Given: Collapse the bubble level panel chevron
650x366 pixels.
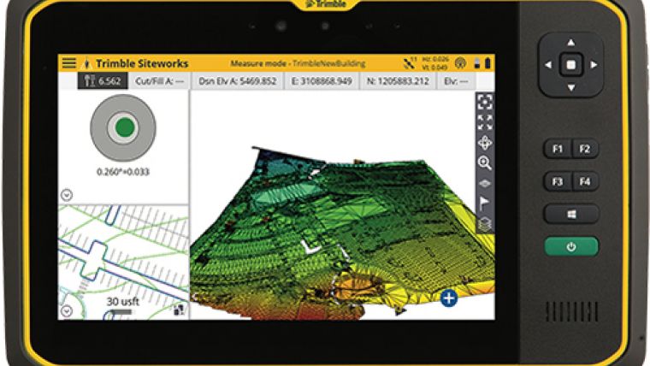Looking at the screenshot, I should [67, 195].
